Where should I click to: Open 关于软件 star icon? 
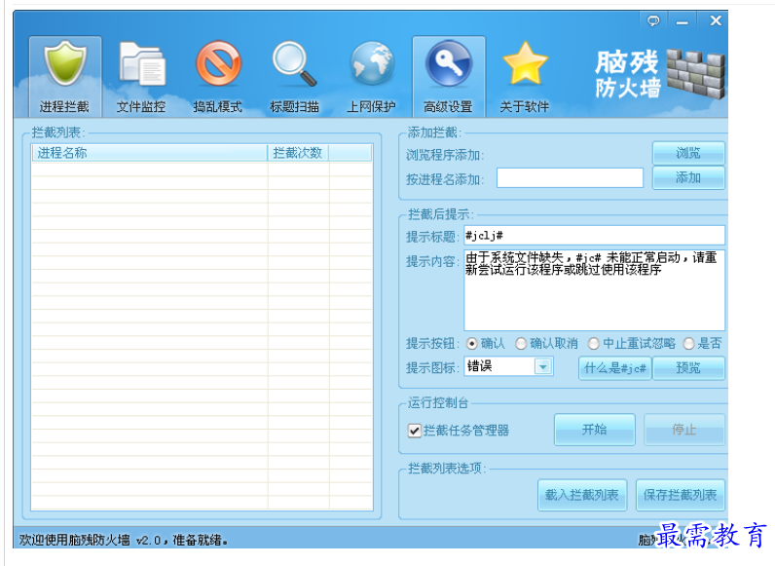[x=525, y=76]
